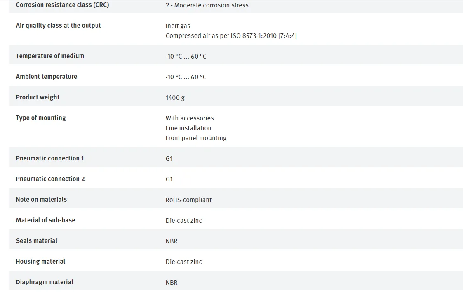Select the G1 value for Pneumatic connection 2
The width and height of the screenshot is (463, 297).
pos(169,179)
